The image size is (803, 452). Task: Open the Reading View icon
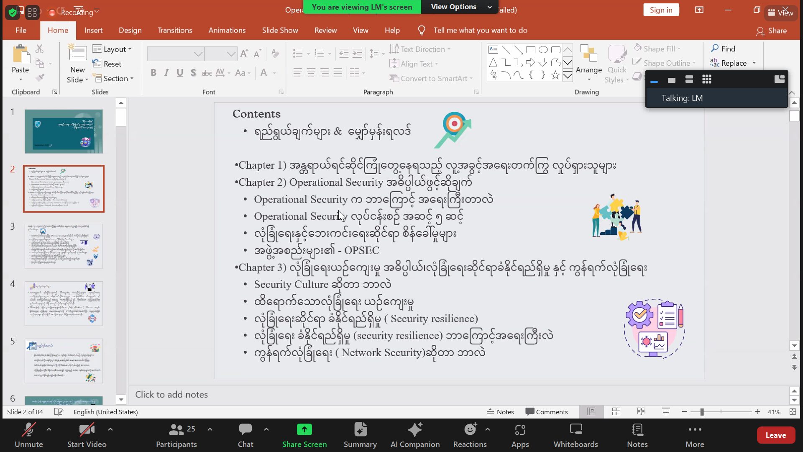641,412
